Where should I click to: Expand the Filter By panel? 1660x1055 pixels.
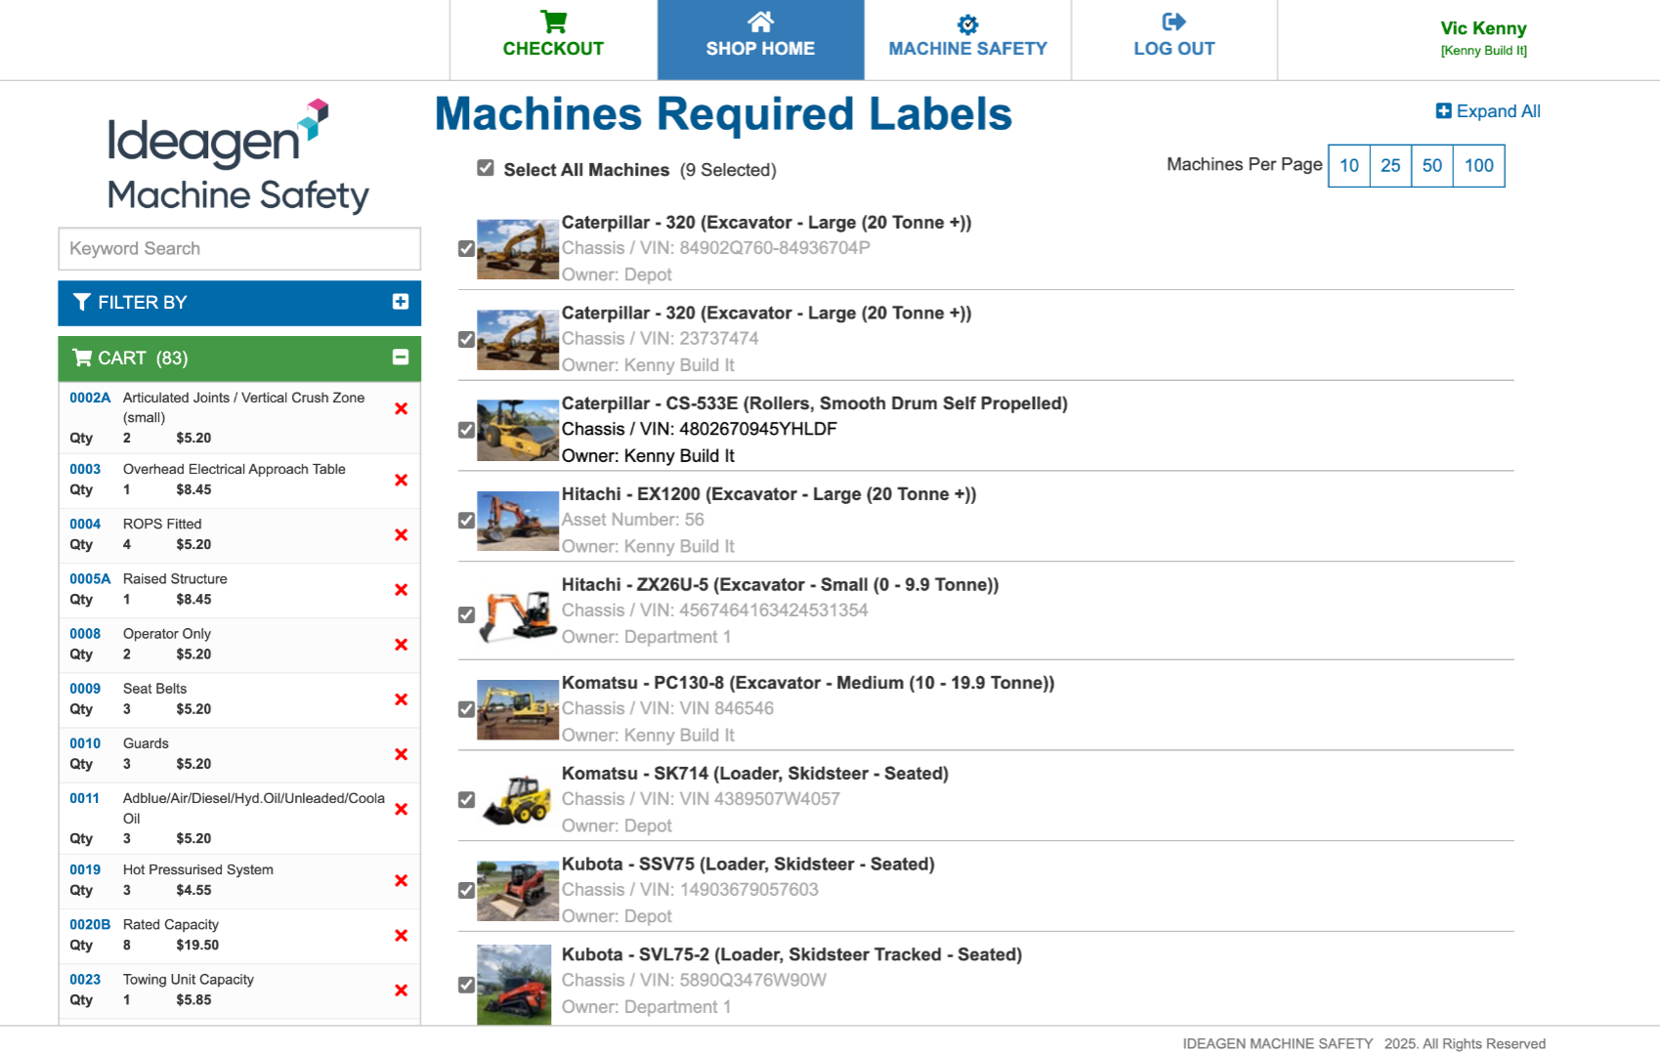coord(400,302)
